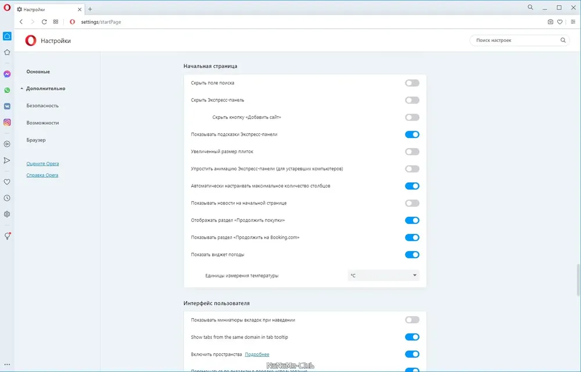Add page to bookmarks heart in address bar
Screen dimensions: 581x372
560,22
